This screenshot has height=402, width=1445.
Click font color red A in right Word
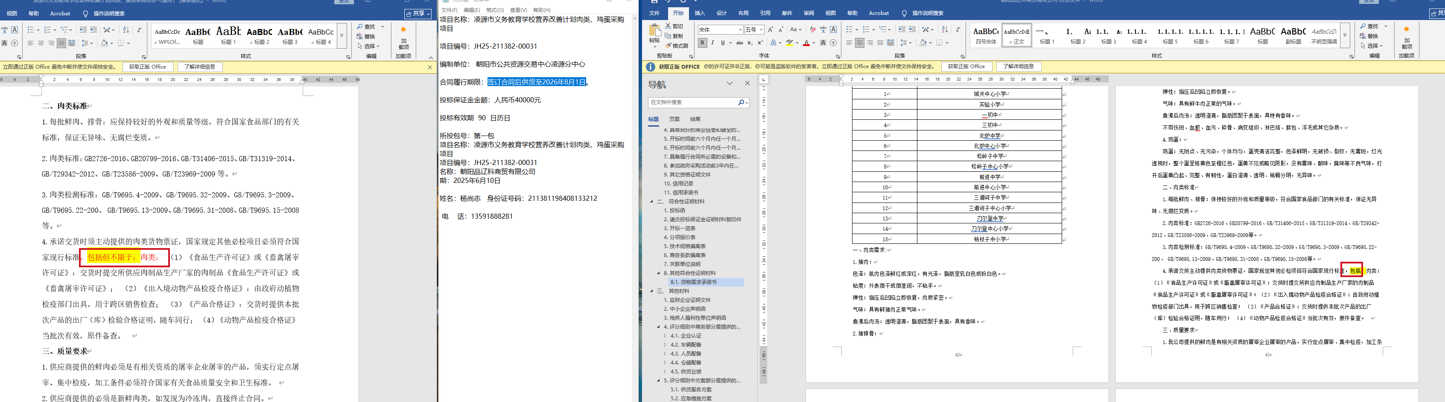point(806,43)
